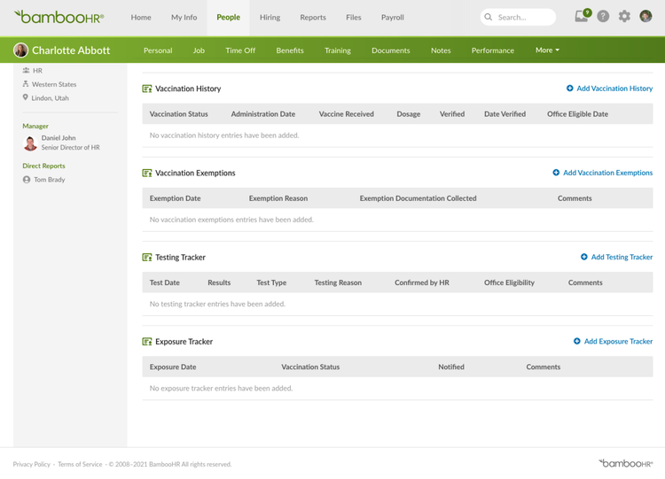Click the BambooHR logo in header
The width and height of the screenshot is (665, 479).
click(59, 17)
